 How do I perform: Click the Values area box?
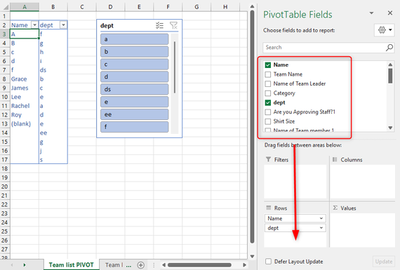[363, 230]
